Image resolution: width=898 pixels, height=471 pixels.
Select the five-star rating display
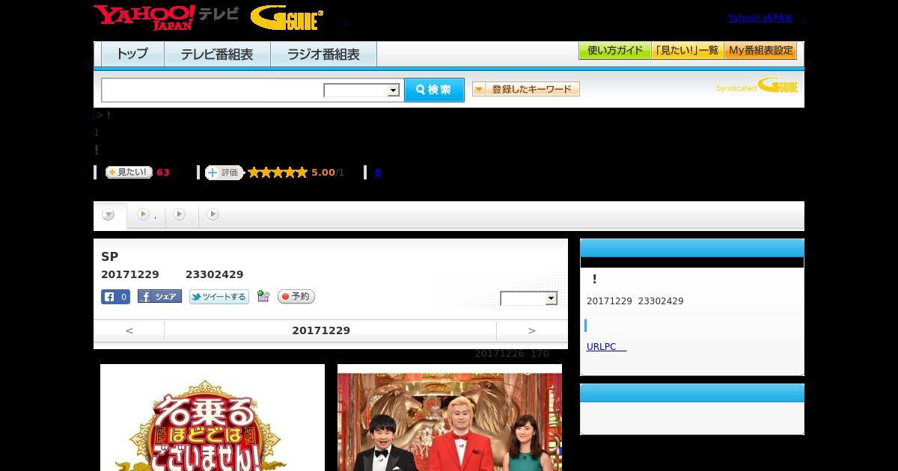278,173
